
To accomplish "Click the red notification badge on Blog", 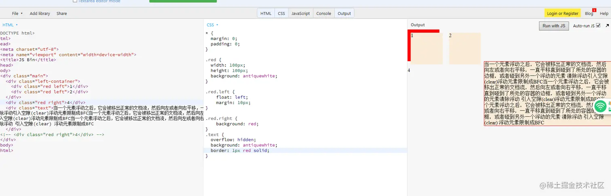I will pos(594,10).
